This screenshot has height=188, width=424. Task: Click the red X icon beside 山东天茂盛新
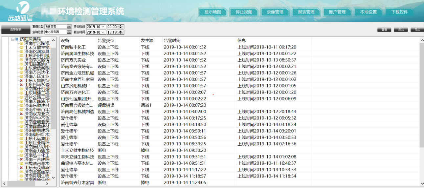pos(21,168)
